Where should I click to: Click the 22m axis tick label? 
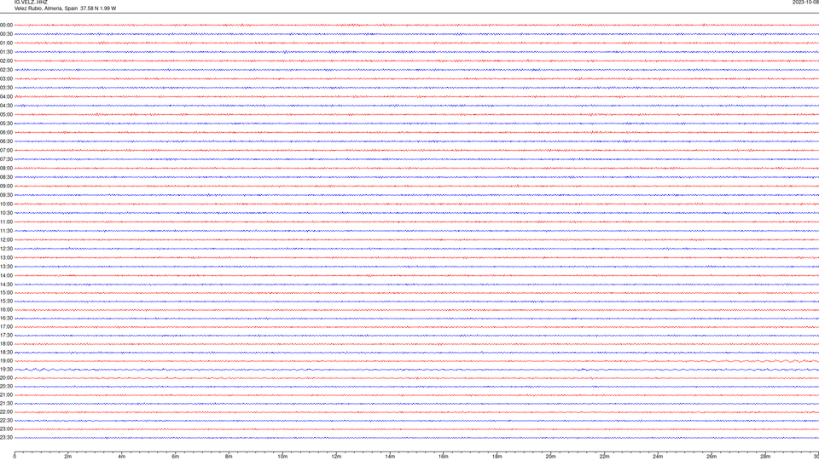click(x=604, y=457)
